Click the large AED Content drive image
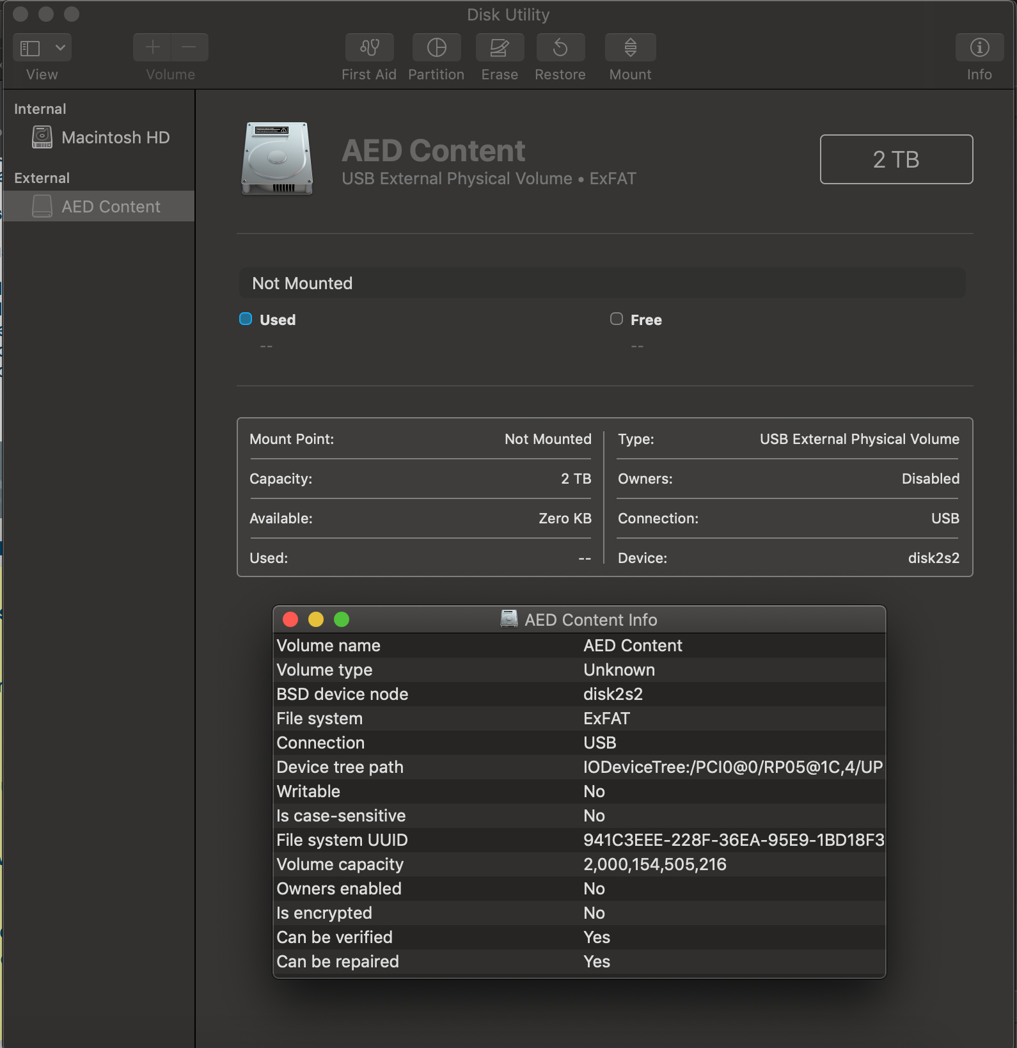 tap(277, 159)
